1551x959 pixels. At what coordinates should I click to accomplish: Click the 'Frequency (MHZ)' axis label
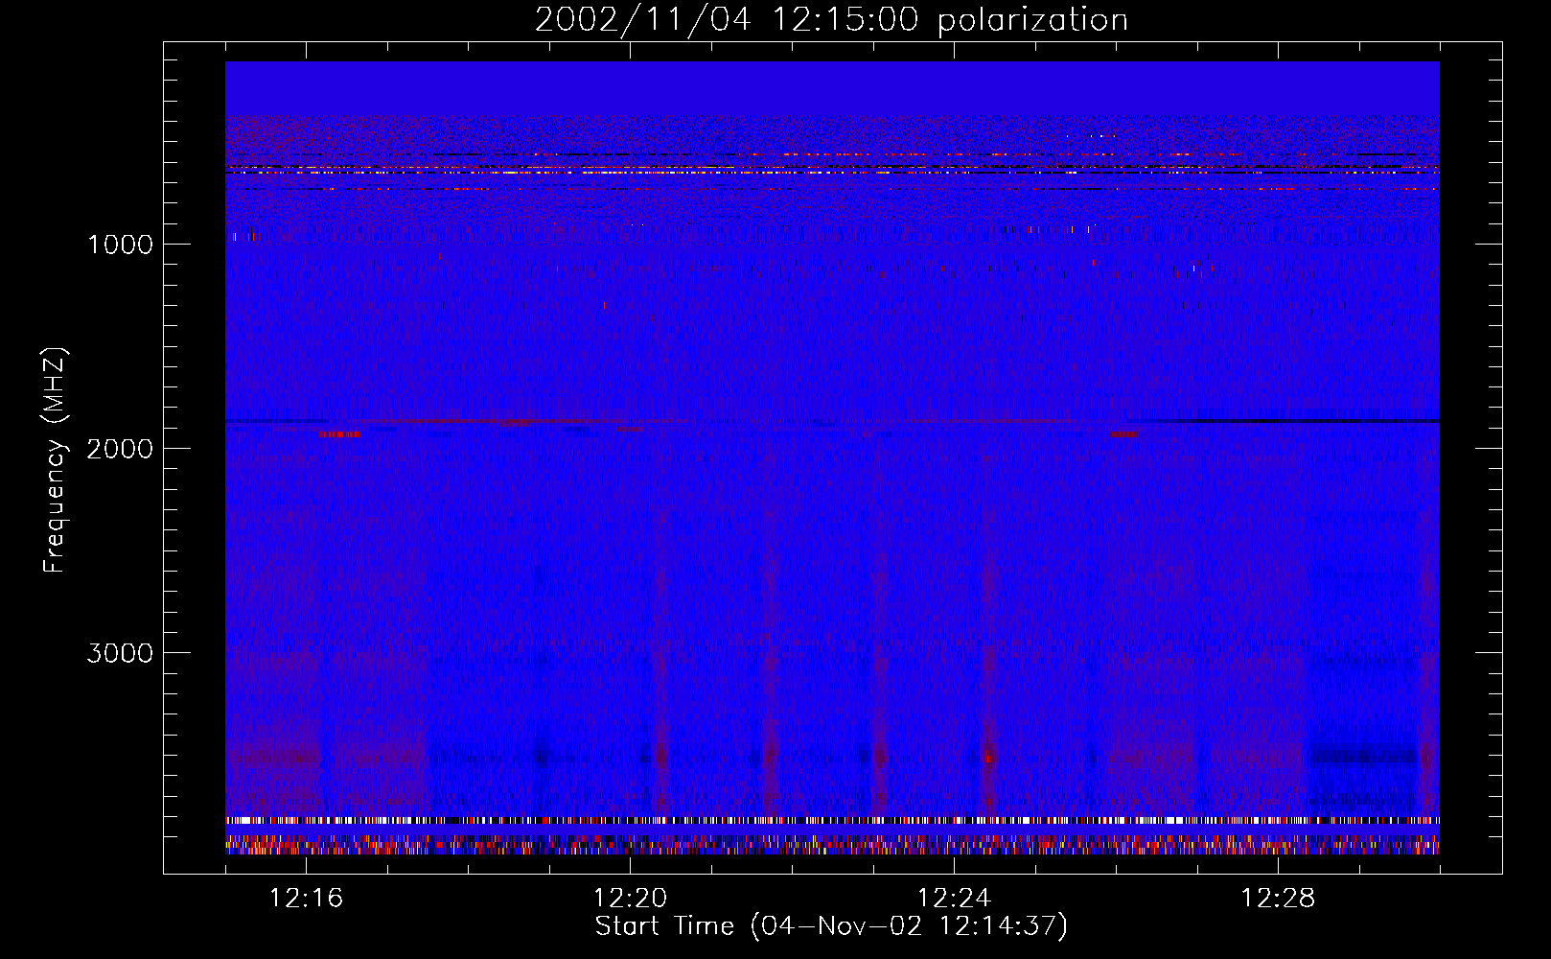(x=55, y=460)
